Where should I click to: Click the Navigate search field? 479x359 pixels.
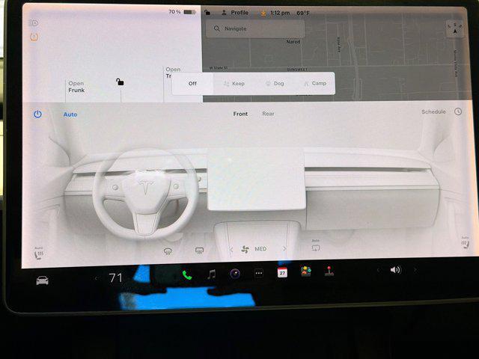click(255, 28)
